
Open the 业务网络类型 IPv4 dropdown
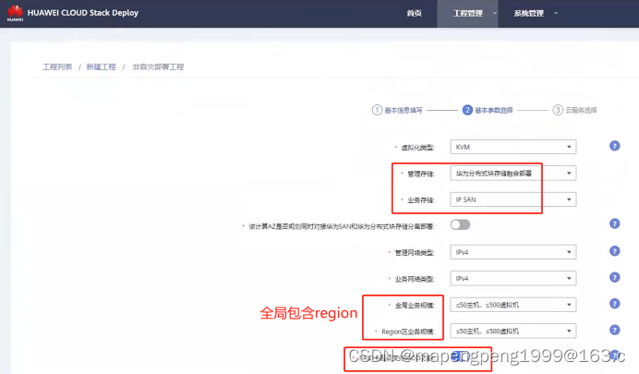[x=513, y=278]
